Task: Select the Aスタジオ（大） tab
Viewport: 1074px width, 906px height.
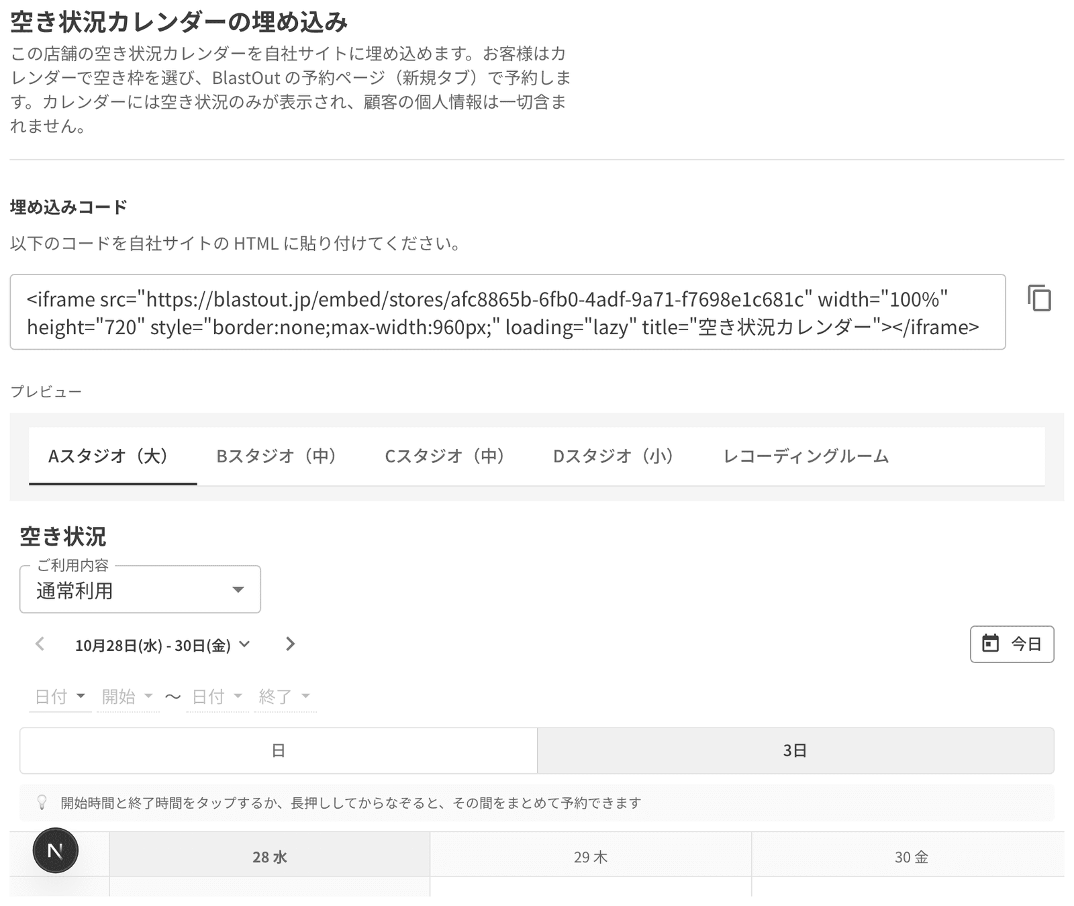Action: click(113, 456)
